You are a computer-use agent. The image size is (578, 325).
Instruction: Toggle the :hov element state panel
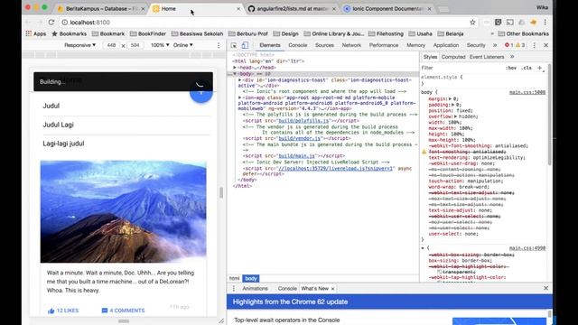(511, 68)
